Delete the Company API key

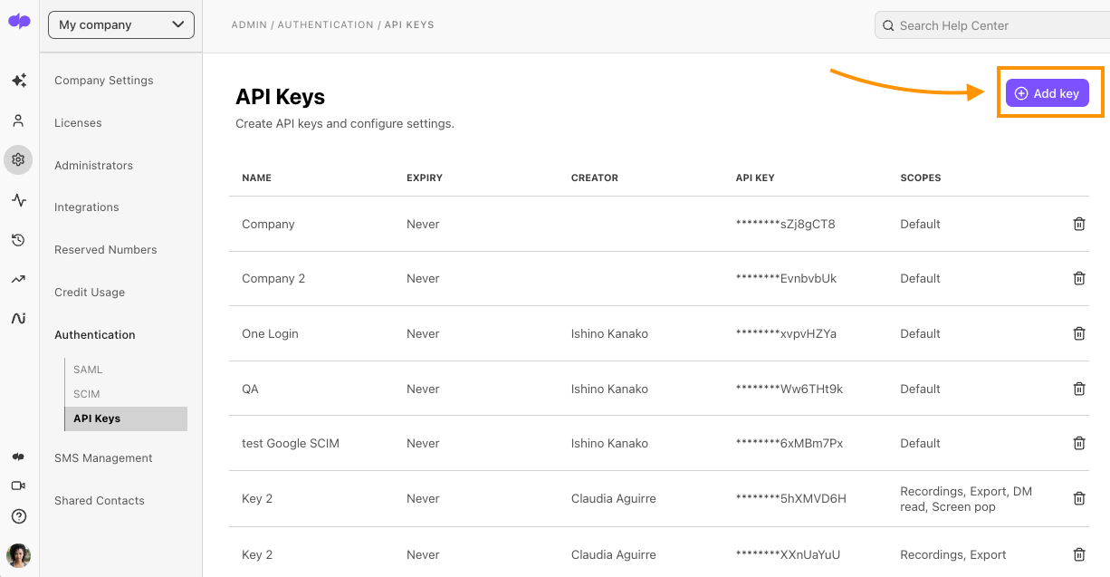tap(1079, 224)
